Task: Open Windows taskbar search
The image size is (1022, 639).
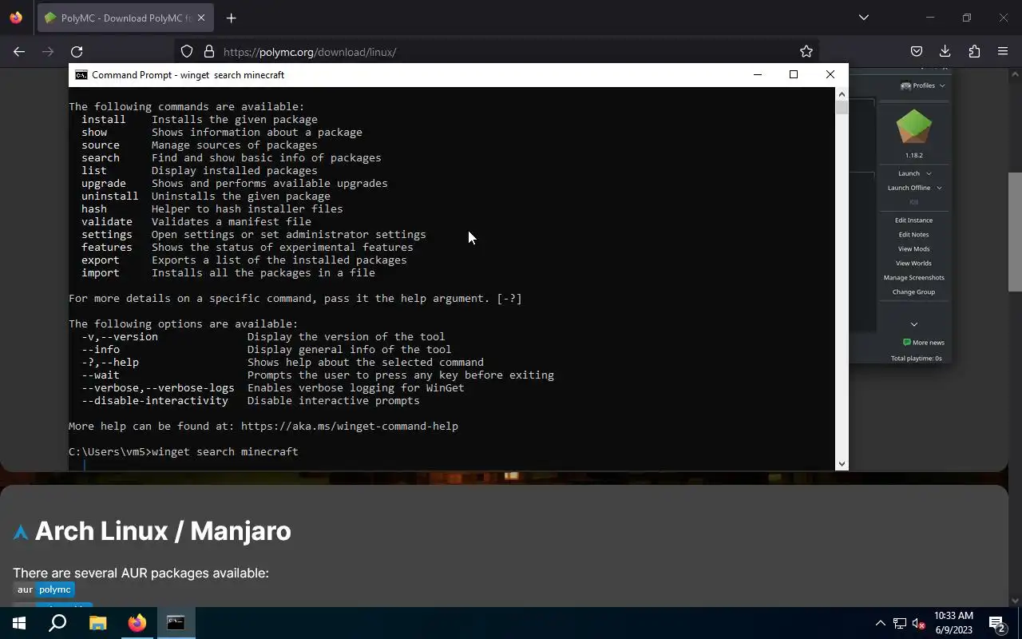Action: click(x=57, y=623)
